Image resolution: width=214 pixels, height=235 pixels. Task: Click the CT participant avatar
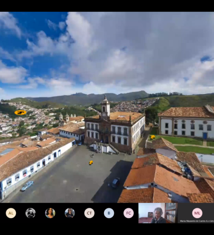coord(89,213)
